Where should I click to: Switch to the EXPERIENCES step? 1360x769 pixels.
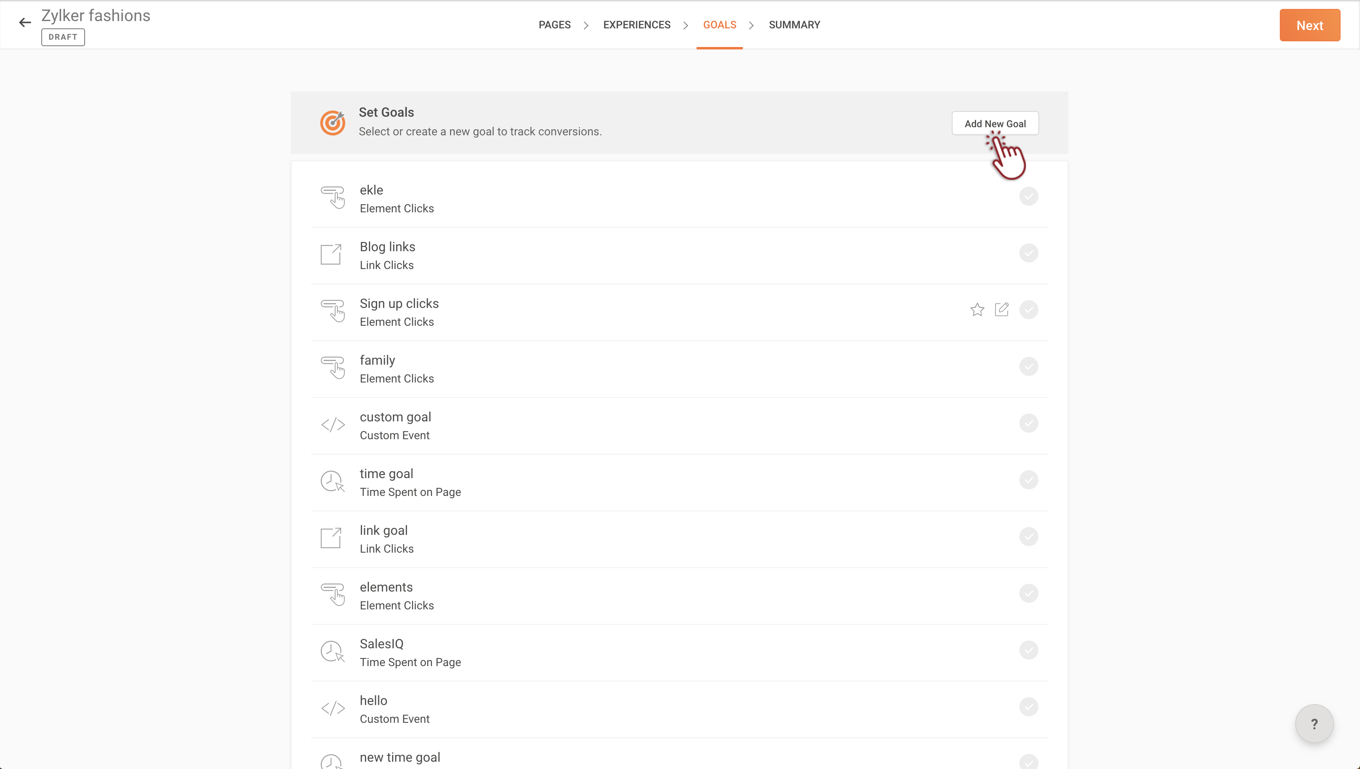click(637, 25)
